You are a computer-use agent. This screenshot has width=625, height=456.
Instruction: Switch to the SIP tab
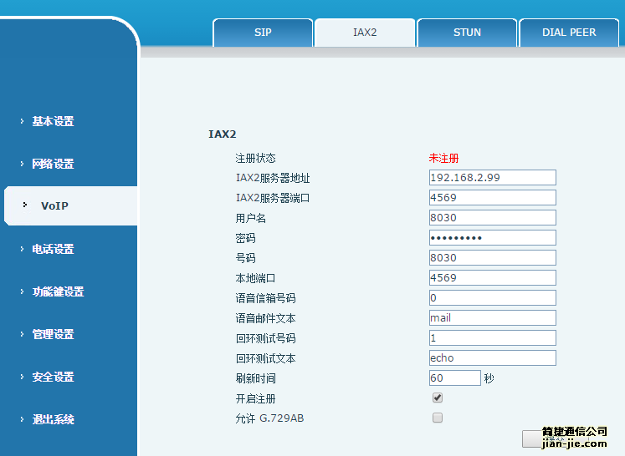click(x=263, y=33)
